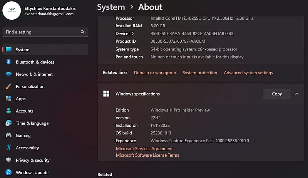
Task: Click the Bluetooth icon in sidebar
Action: pos(8,62)
